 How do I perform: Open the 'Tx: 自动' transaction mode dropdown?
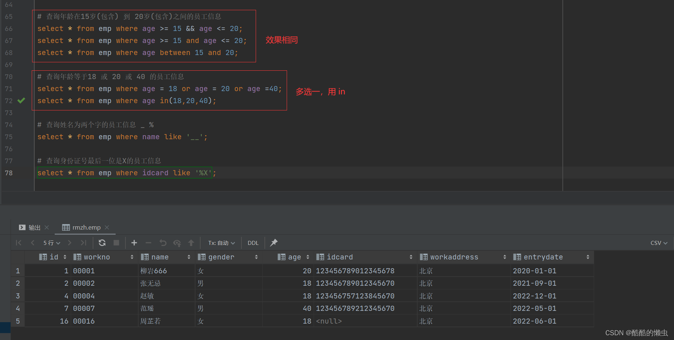[222, 243]
